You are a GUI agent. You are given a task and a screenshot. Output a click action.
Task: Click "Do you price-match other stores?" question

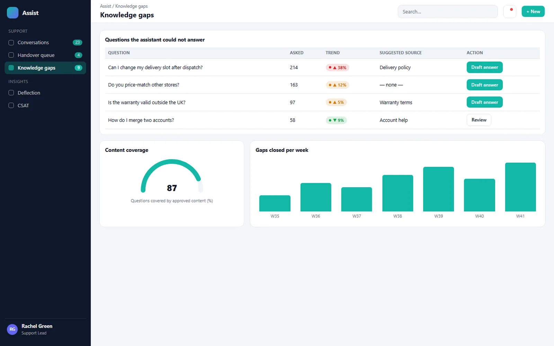point(144,85)
